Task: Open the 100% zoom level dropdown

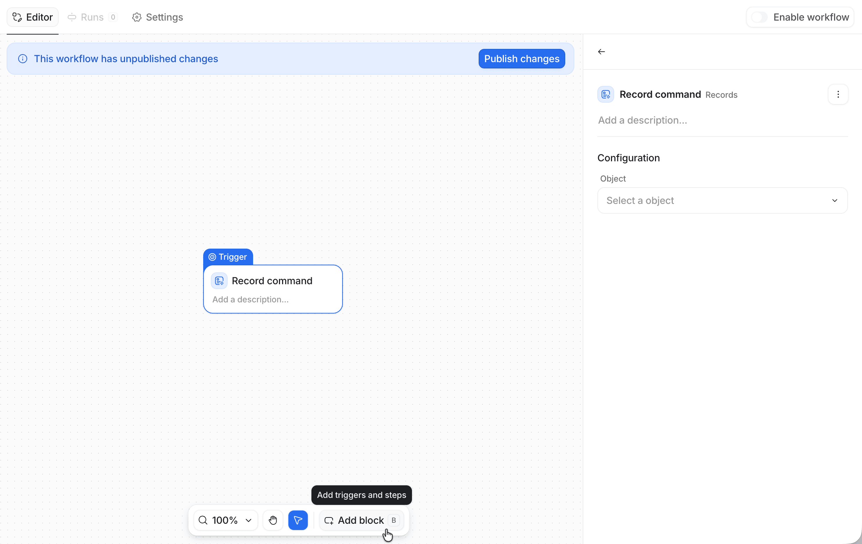Action: click(x=226, y=520)
